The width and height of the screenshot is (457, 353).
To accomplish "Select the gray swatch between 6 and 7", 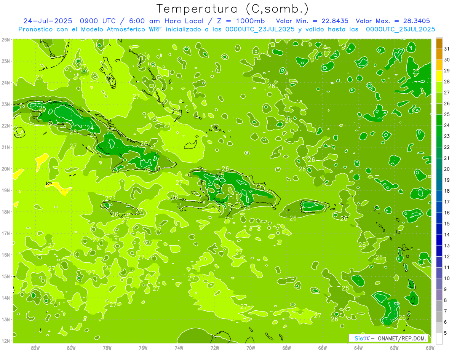I will (x=439, y=316).
